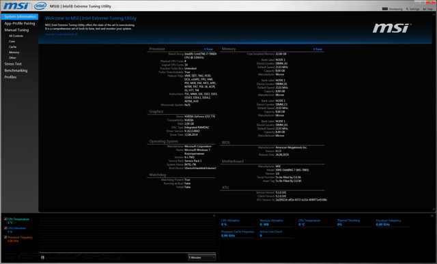The height and width of the screenshot is (264, 437).
Task: Click Tune link in Memory section
Action: click(318, 49)
